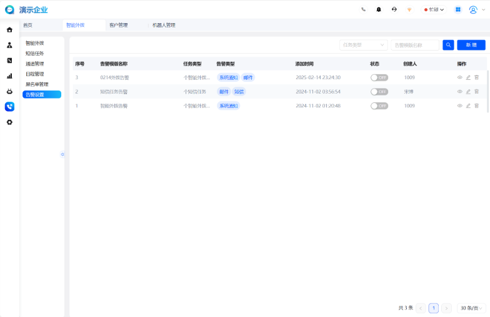Expand the 忙碌 agent status dropdown
This screenshot has height=317, width=490.
(434, 9)
